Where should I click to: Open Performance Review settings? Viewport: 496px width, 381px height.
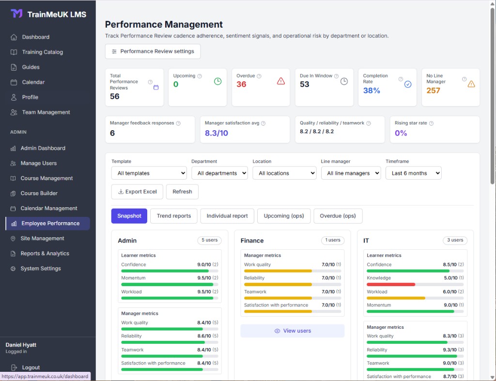(x=153, y=51)
